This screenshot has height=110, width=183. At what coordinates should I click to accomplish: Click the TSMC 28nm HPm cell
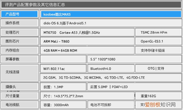pyautogui.click(x=158, y=32)
